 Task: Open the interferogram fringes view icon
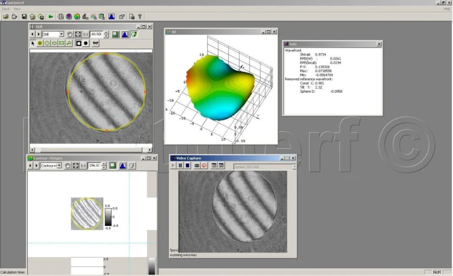61,17
